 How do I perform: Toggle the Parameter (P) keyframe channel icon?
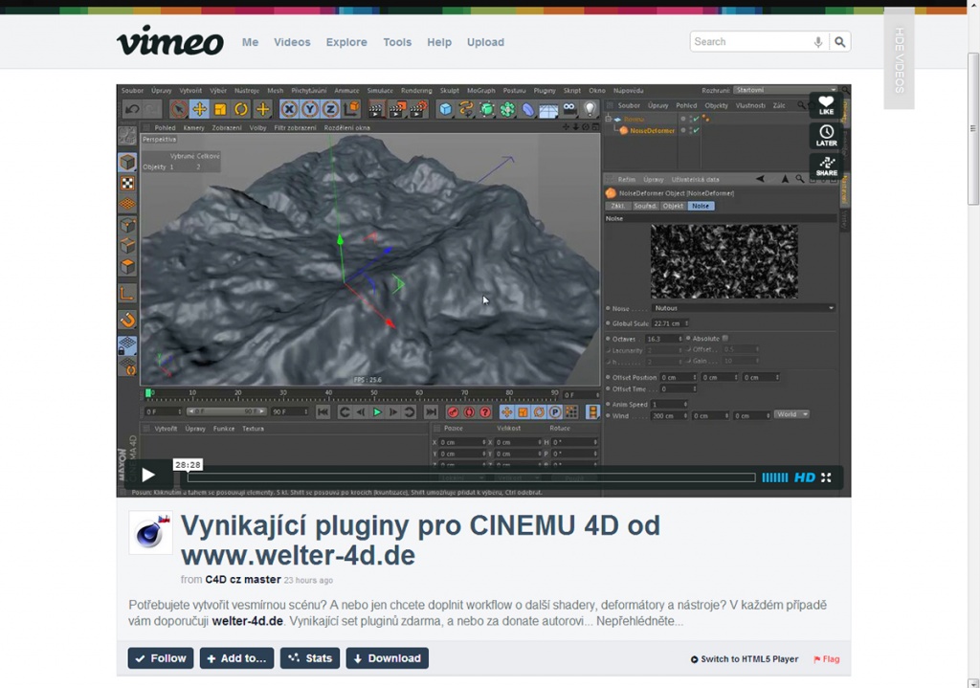tap(554, 411)
